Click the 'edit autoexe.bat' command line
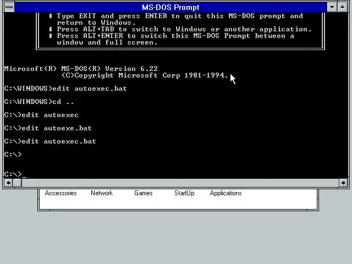 (x=48, y=128)
